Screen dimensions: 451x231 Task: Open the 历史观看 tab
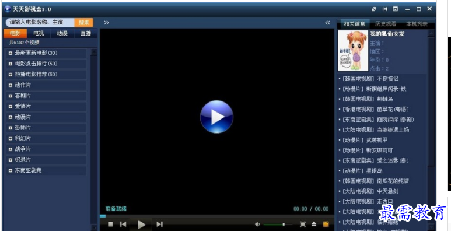(x=386, y=24)
